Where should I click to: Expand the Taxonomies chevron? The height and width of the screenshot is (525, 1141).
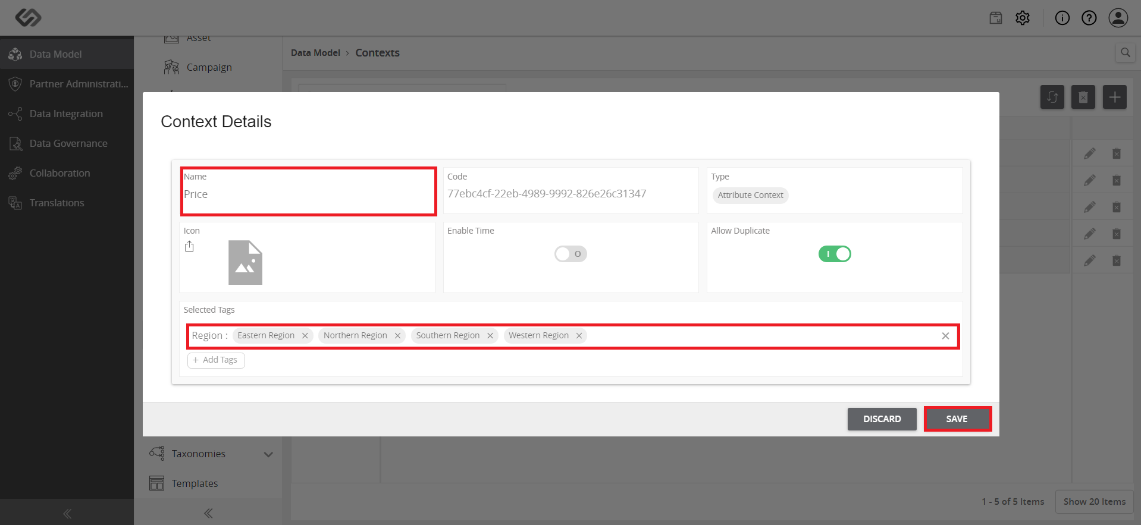coord(268,454)
